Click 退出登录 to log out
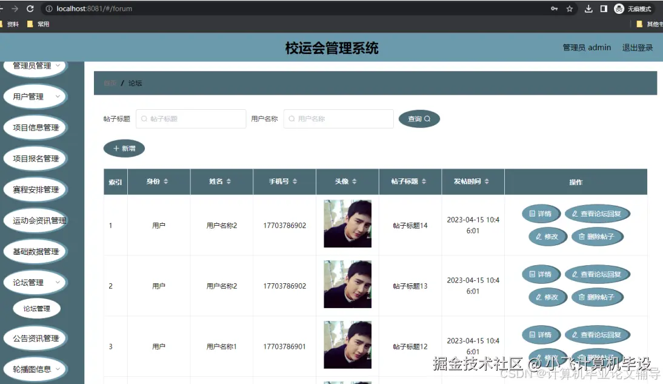 tap(637, 47)
